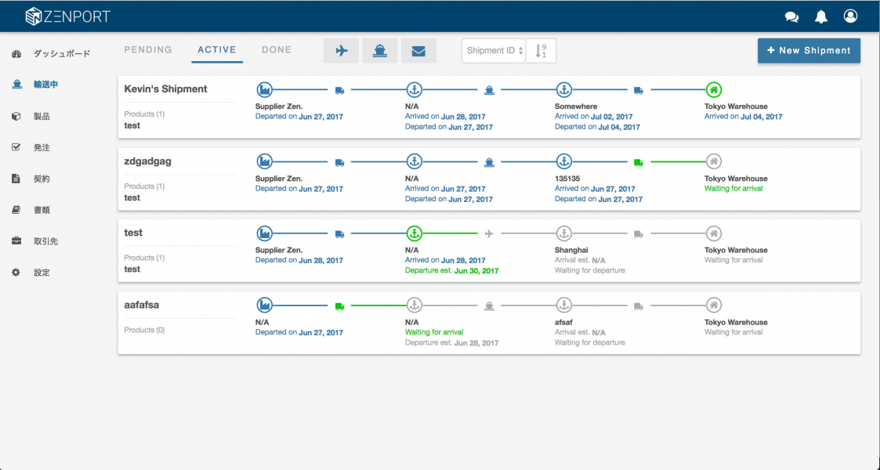Click the afsaf anchor icon in aafafsa row

pyautogui.click(x=564, y=305)
